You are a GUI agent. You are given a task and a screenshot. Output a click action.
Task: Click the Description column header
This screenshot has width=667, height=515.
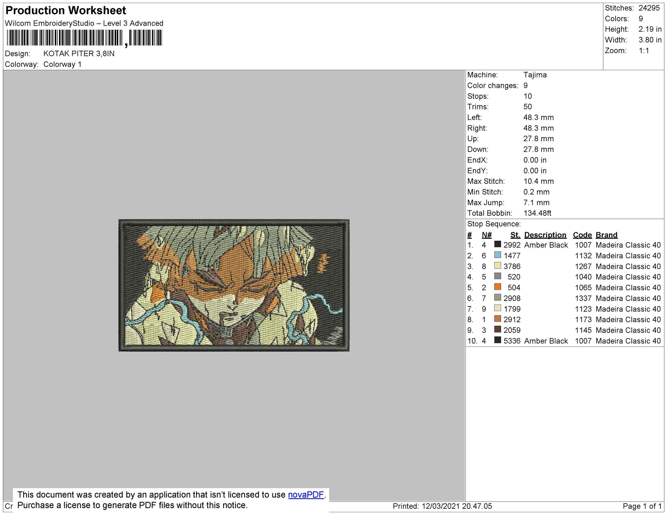point(545,235)
